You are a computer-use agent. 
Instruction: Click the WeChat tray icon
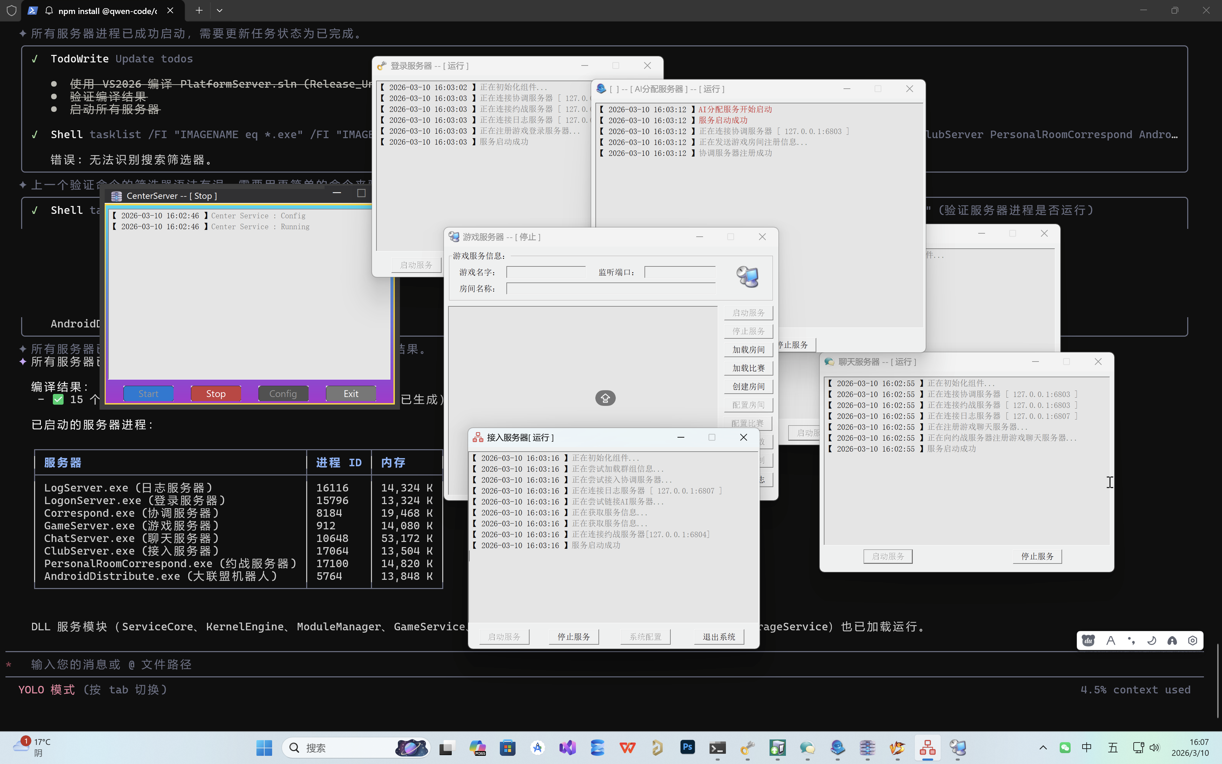click(x=1065, y=747)
